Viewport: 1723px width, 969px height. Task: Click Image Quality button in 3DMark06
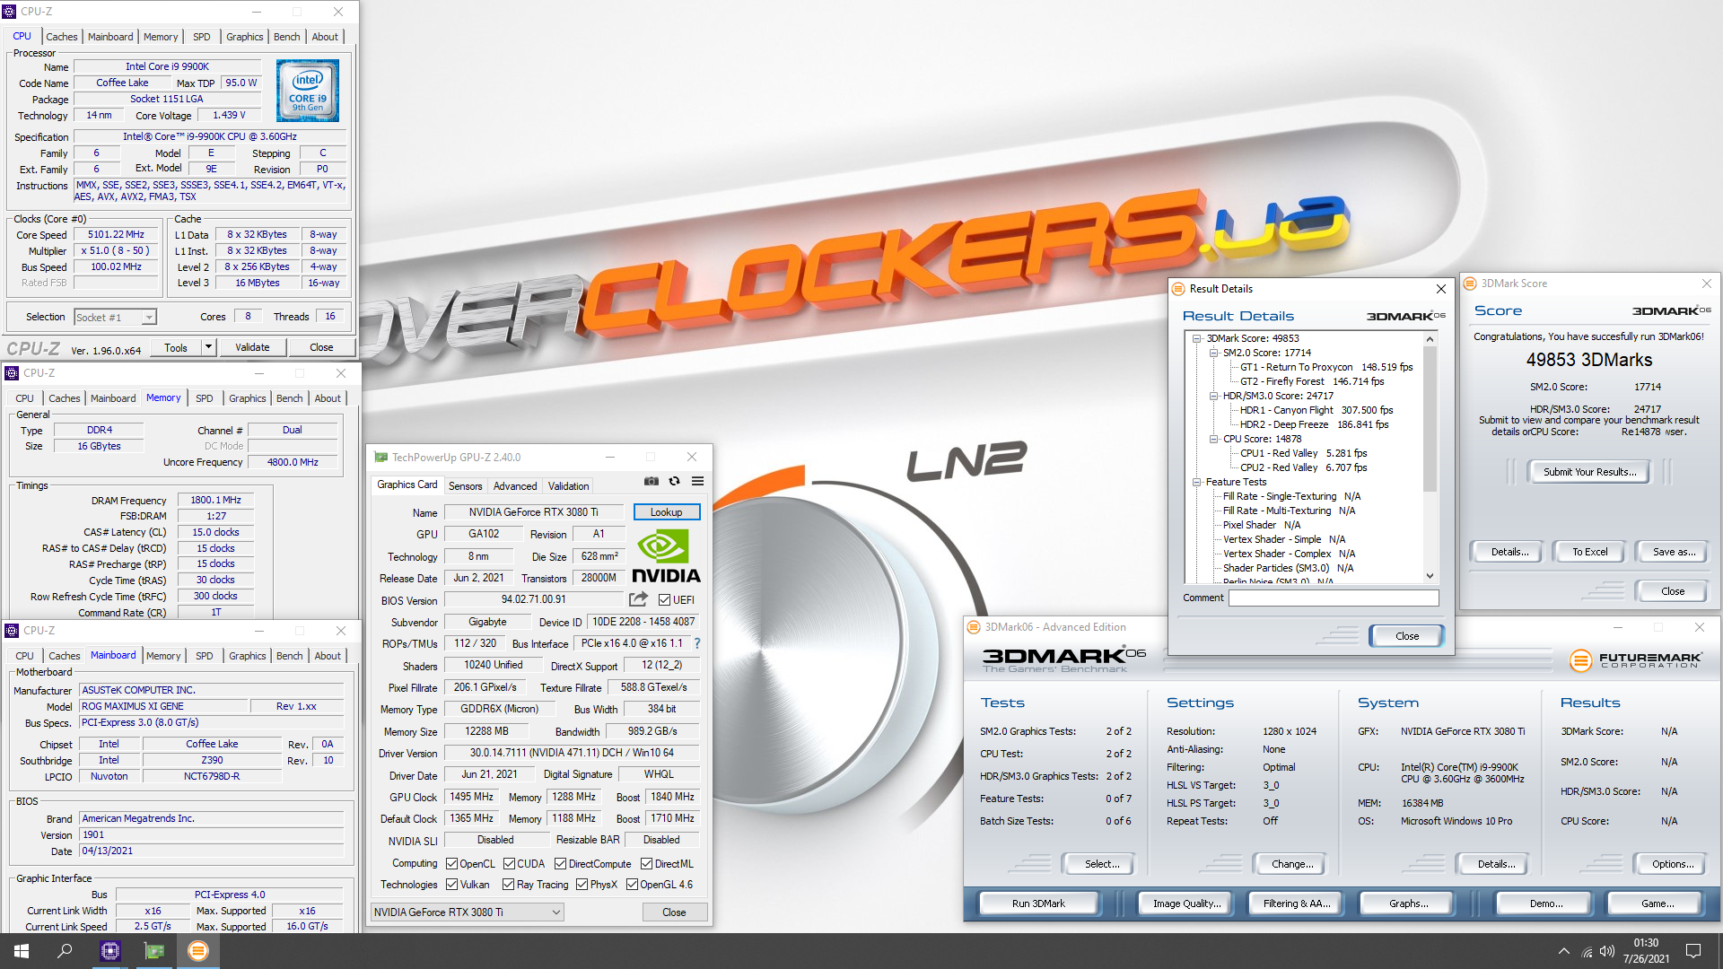pyautogui.click(x=1186, y=904)
